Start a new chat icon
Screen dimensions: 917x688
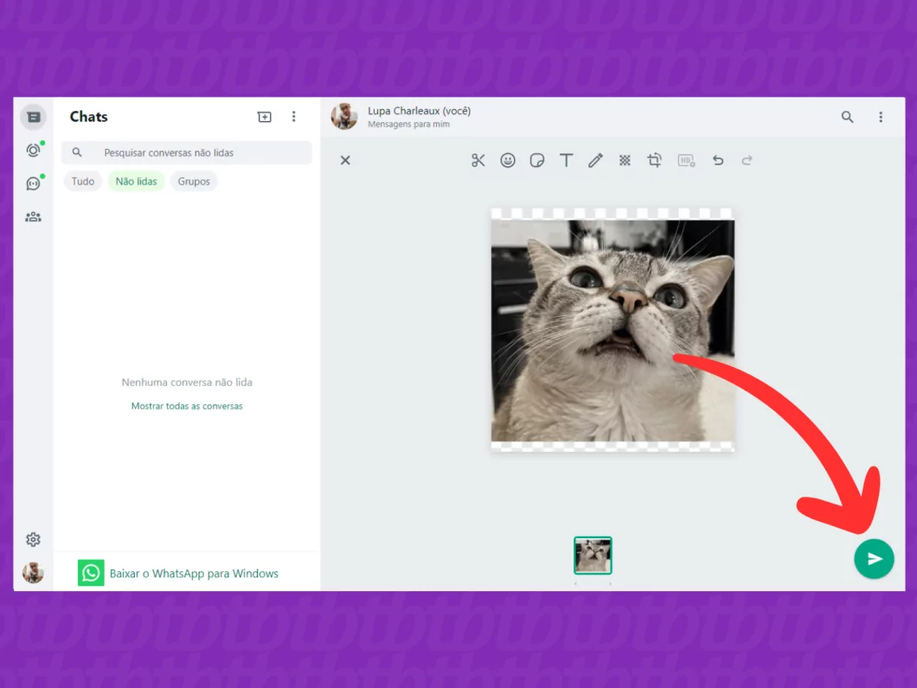coord(265,117)
